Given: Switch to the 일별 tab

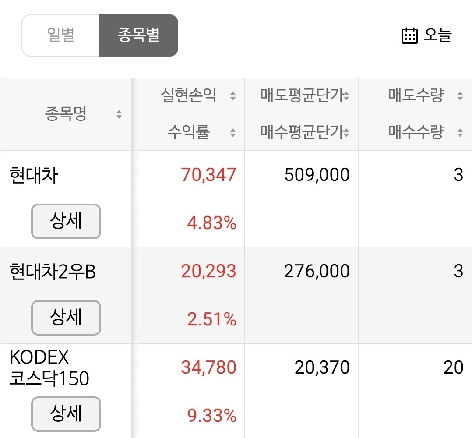Looking at the screenshot, I should (61, 35).
